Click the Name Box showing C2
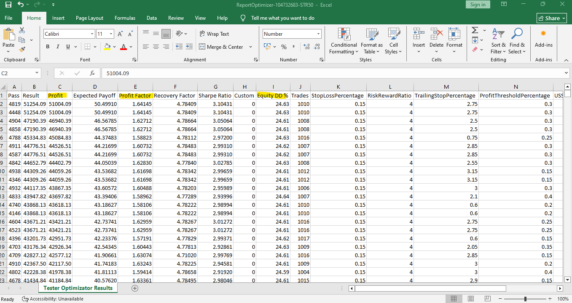This screenshot has height=303, width=572. [x=17, y=73]
